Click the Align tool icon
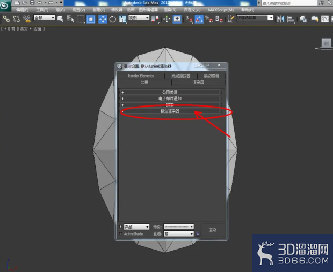 pos(291,19)
